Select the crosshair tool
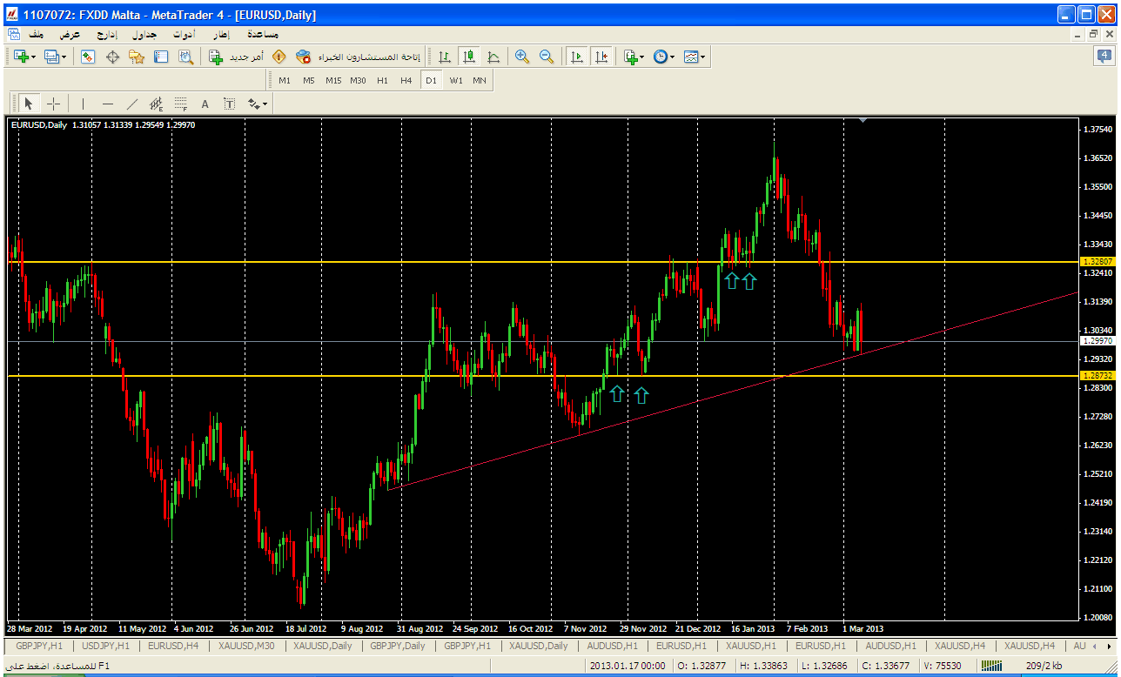This screenshot has width=1121, height=677. point(53,104)
